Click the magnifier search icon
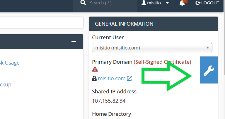The image size is (225, 119). coord(83,3)
